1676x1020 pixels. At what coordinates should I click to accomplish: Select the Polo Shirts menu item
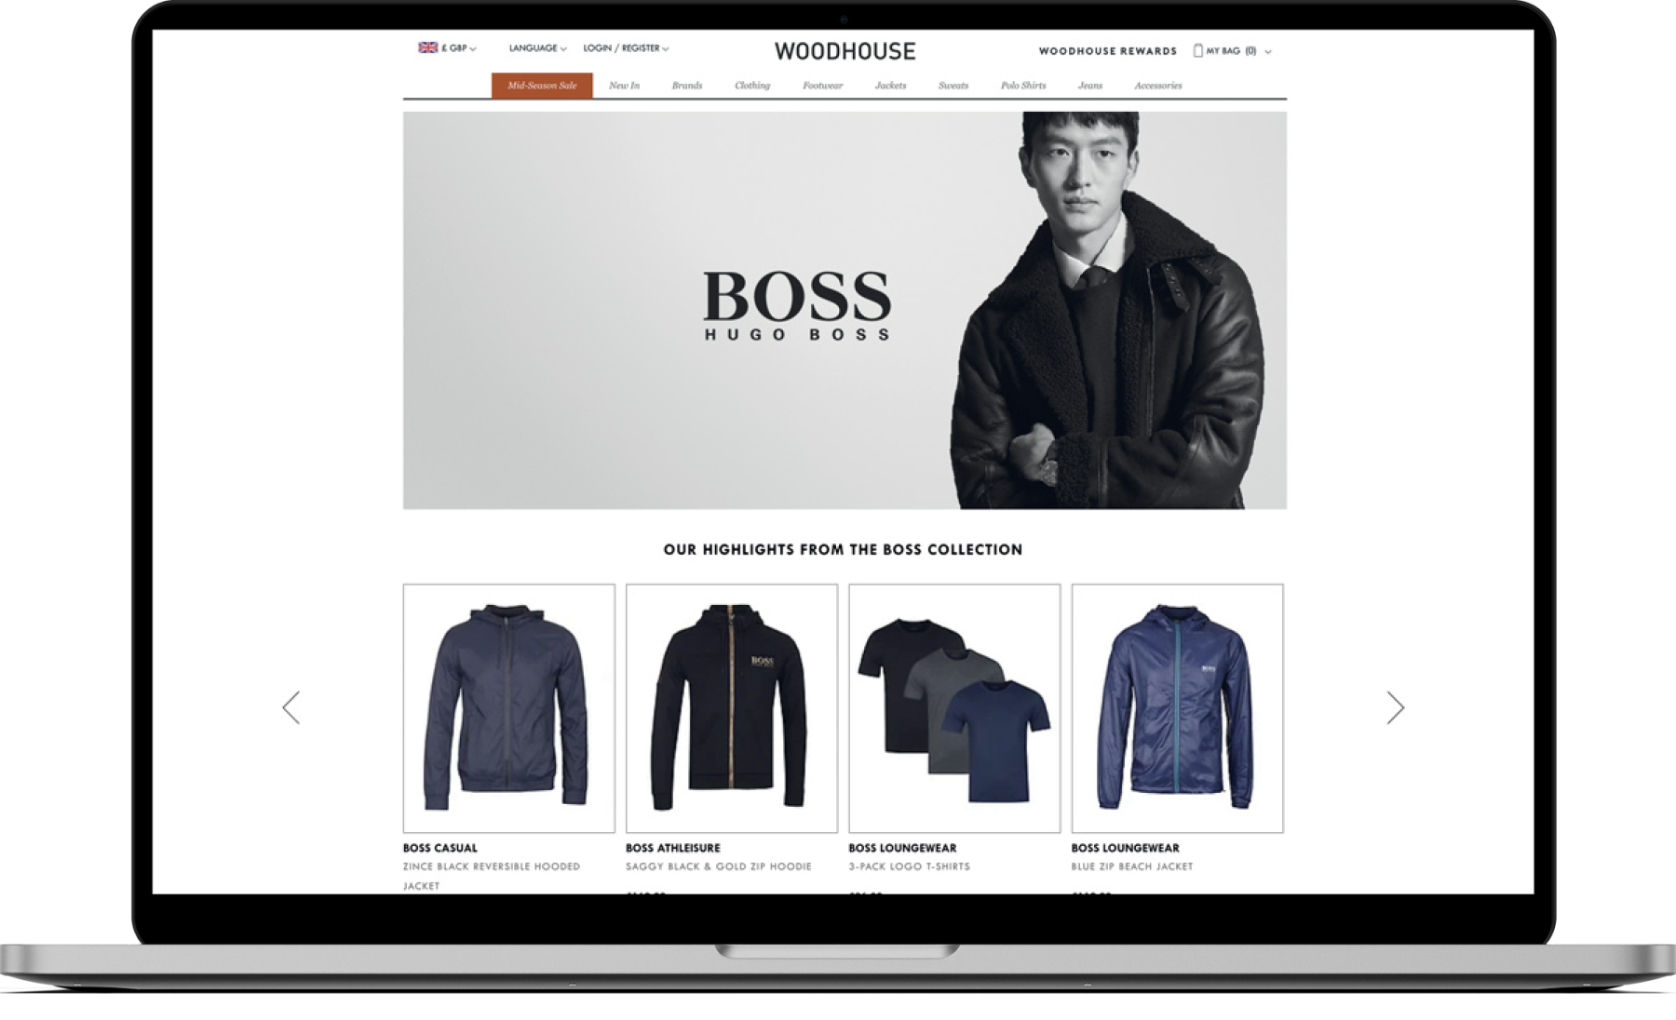pyautogui.click(x=1023, y=86)
